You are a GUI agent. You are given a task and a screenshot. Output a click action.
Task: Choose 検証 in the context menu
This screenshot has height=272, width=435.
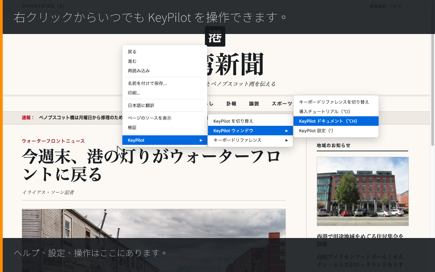pyautogui.click(x=165, y=128)
